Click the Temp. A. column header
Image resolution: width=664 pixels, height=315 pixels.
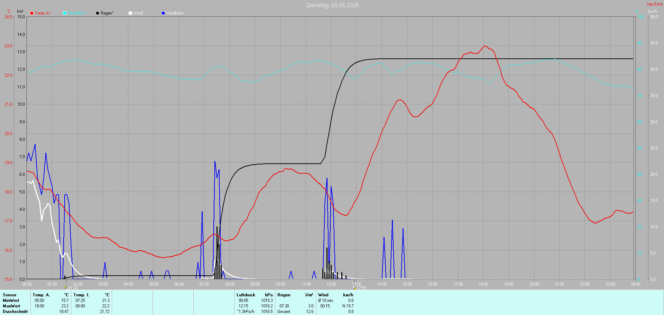41,295
